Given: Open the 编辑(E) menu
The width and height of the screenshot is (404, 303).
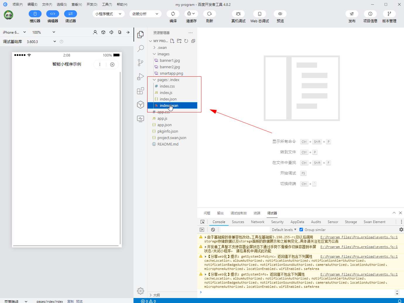Looking at the screenshot, I should pos(32,4).
